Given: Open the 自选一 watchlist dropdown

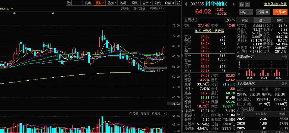Looking at the screenshot, I should [246, 12].
